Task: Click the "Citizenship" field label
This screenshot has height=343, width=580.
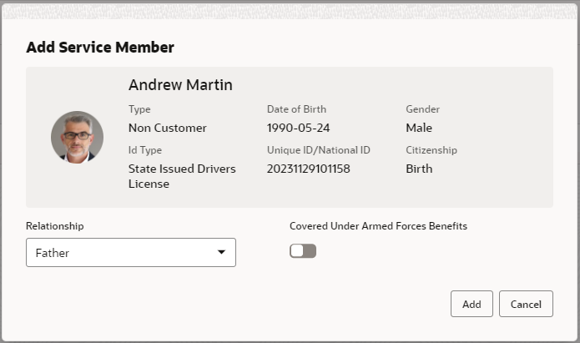Action: (431, 150)
